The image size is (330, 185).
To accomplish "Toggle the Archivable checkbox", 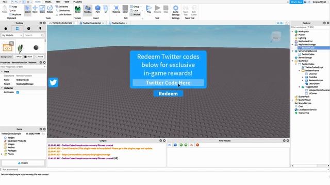I will click(x=18, y=92).
